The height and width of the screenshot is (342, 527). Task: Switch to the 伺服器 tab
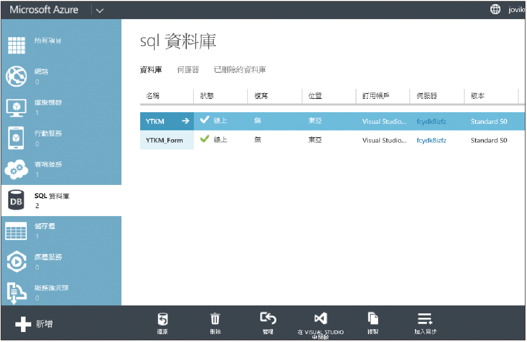click(188, 70)
